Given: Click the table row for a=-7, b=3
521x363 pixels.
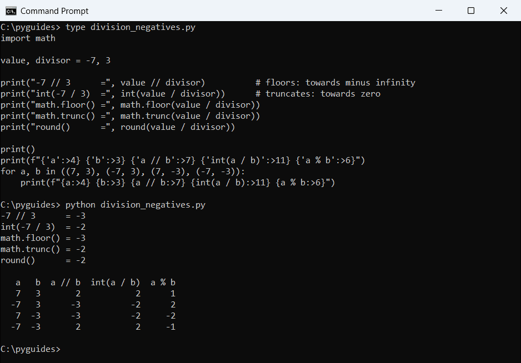Looking at the screenshot, I should point(93,305).
